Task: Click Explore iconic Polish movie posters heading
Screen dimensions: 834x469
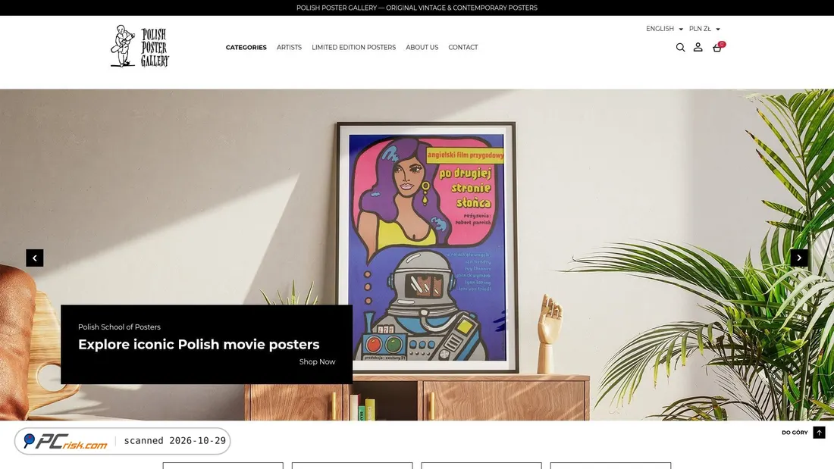Action: click(199, 345)
